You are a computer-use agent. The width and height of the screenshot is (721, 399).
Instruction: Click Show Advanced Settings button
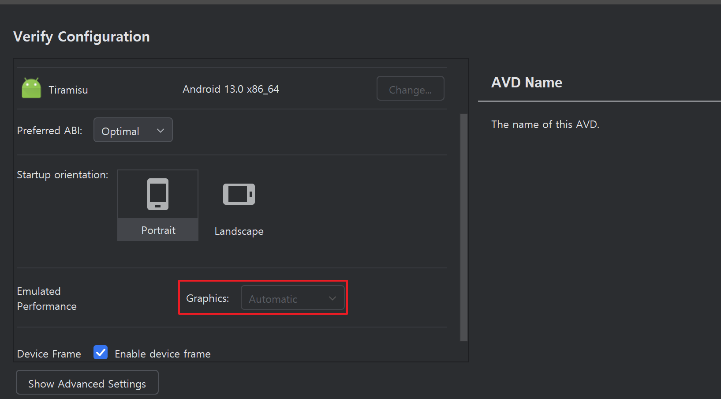point(87,382)
